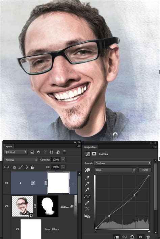Viewport: 160px width, 239px height.
Task: Select the white point eyedropper
Action: tap(87, 190)
